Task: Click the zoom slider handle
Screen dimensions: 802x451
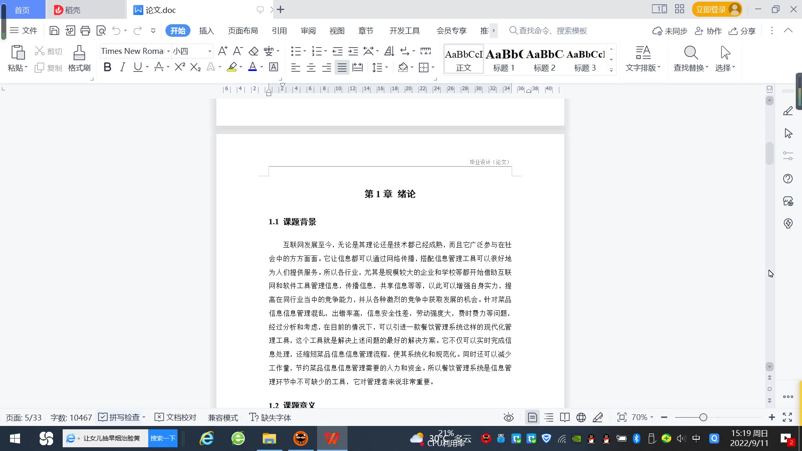Action: pyautogui.click(x=703, y=417)
